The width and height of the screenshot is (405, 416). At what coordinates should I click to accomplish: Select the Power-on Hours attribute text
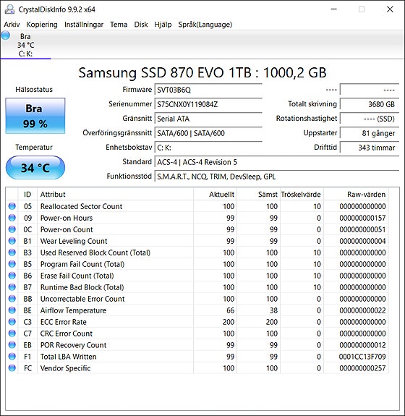67,218
